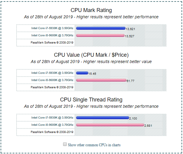
Task: Select i5-9600K label in Single Thread chart
Action: click(52, 125)
